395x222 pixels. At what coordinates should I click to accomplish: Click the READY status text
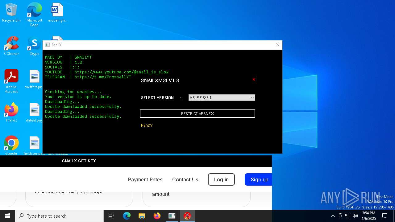(x=147, y=125)
